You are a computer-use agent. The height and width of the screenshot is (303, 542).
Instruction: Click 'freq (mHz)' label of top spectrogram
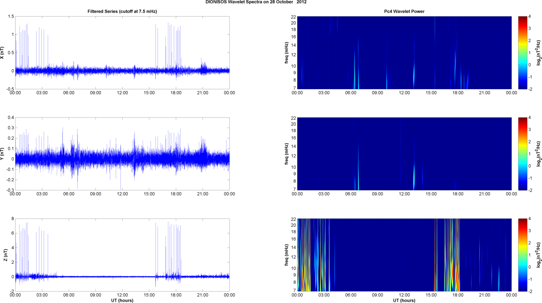[286, 53]
